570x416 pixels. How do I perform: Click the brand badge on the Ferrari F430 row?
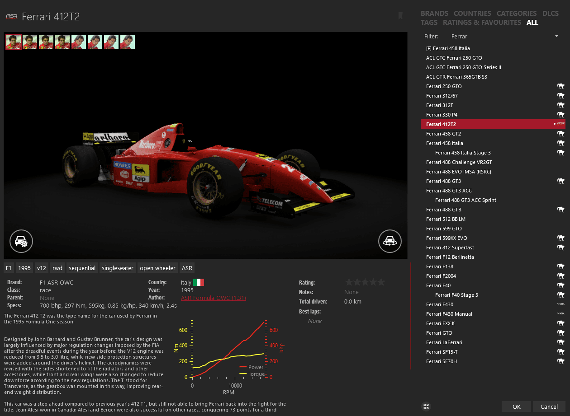point(561,304)
